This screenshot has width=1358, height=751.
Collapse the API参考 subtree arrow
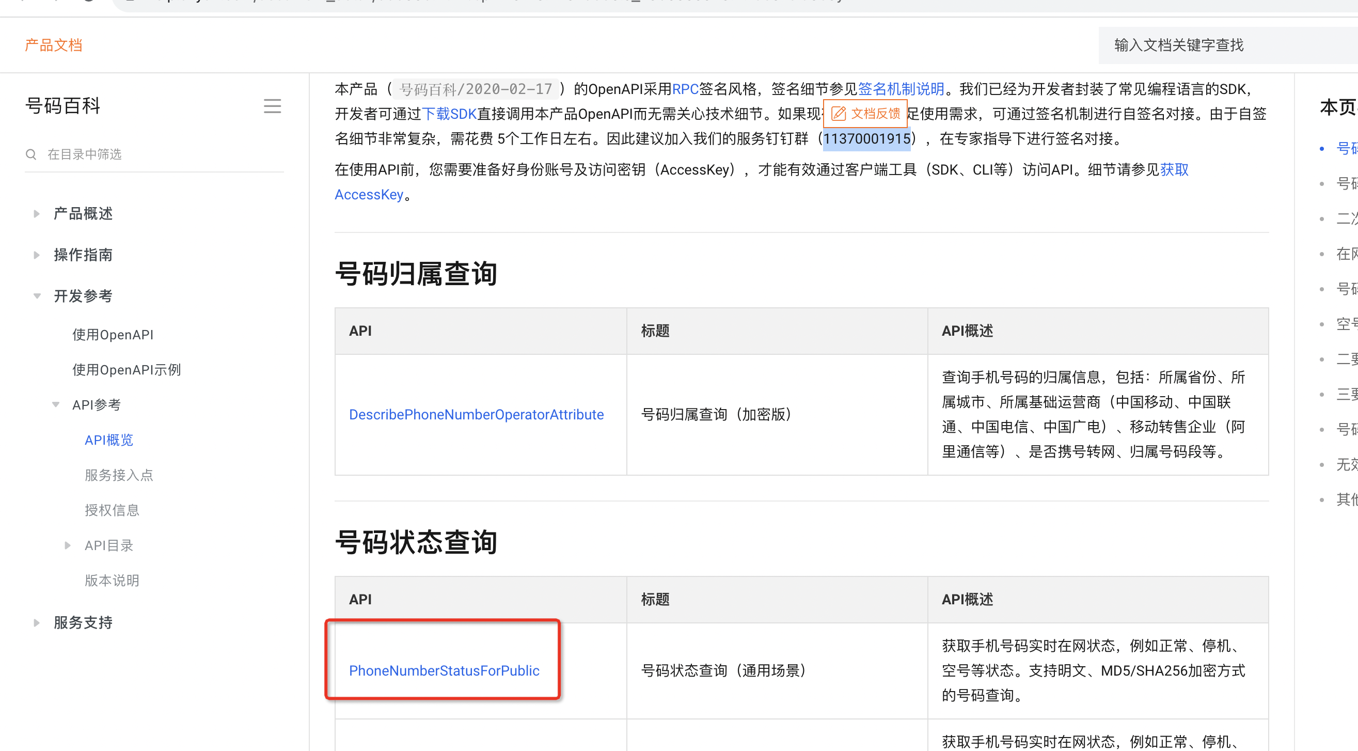coord(56,404)
